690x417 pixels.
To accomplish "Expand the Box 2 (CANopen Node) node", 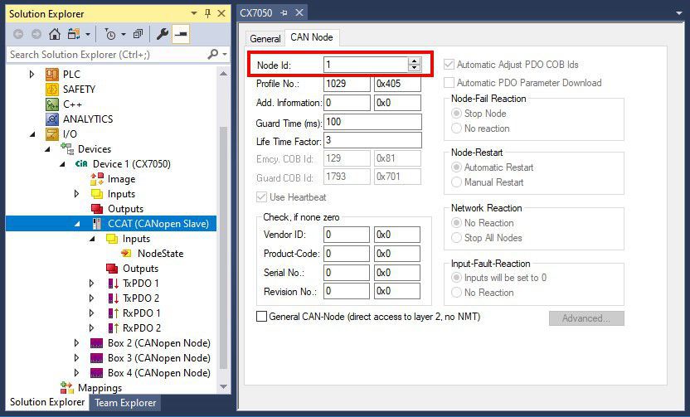I will pyautogui.click(x=76, y=342).
